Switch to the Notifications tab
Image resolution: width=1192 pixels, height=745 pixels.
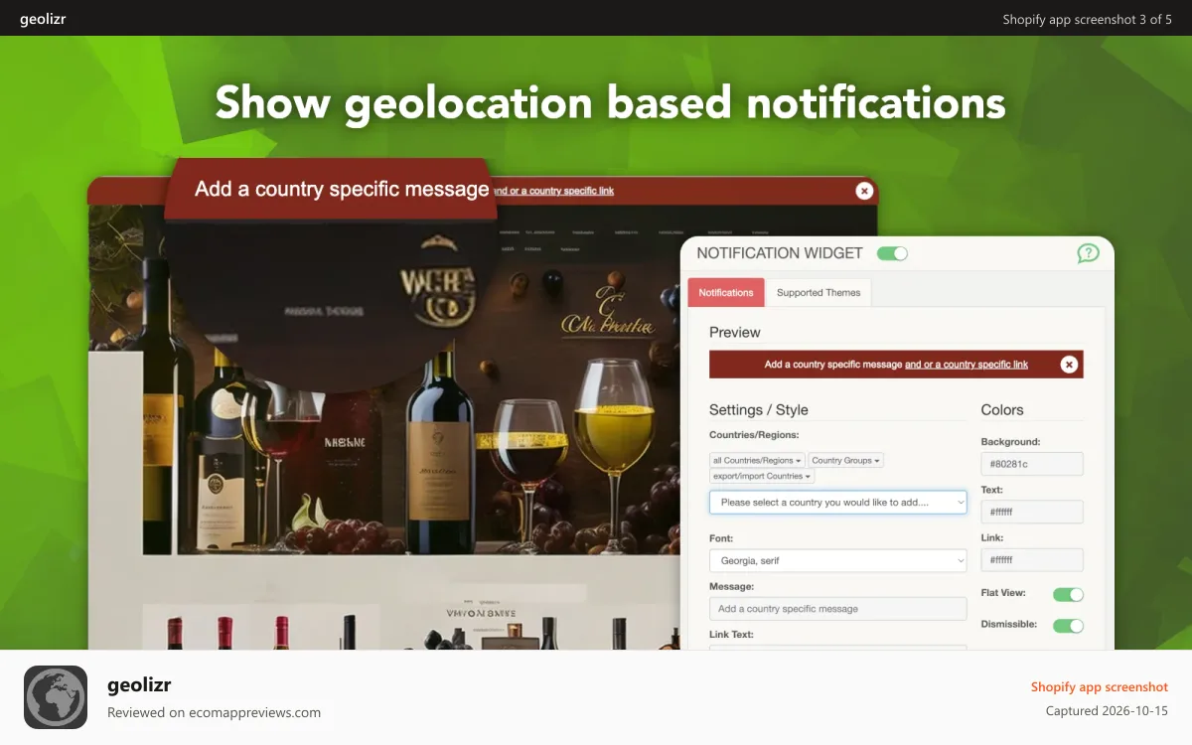coord(725,293)
